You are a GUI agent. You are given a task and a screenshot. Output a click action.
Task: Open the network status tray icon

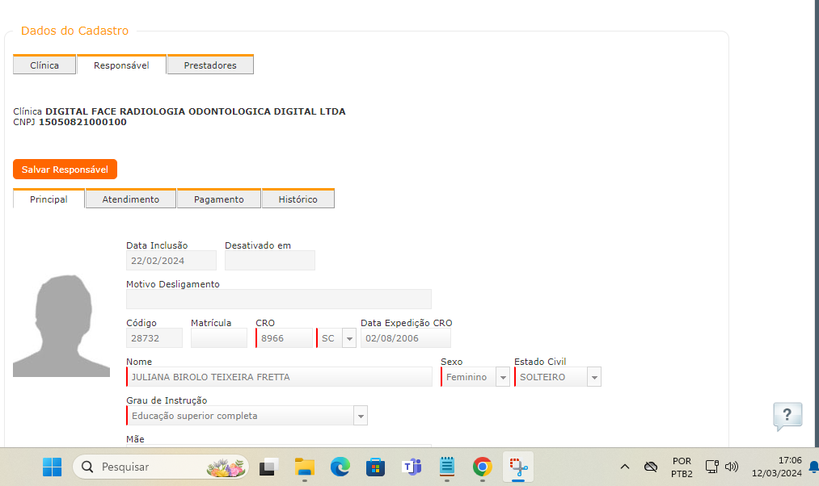tap(712, 467)
